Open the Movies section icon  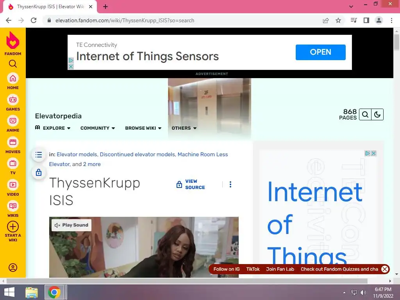[13, 142]
